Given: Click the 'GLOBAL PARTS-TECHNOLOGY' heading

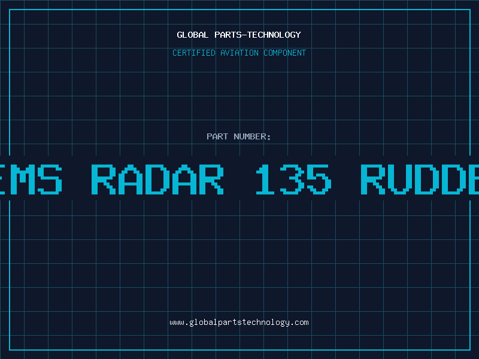Looking at the screenshot, I should [239, 35].
